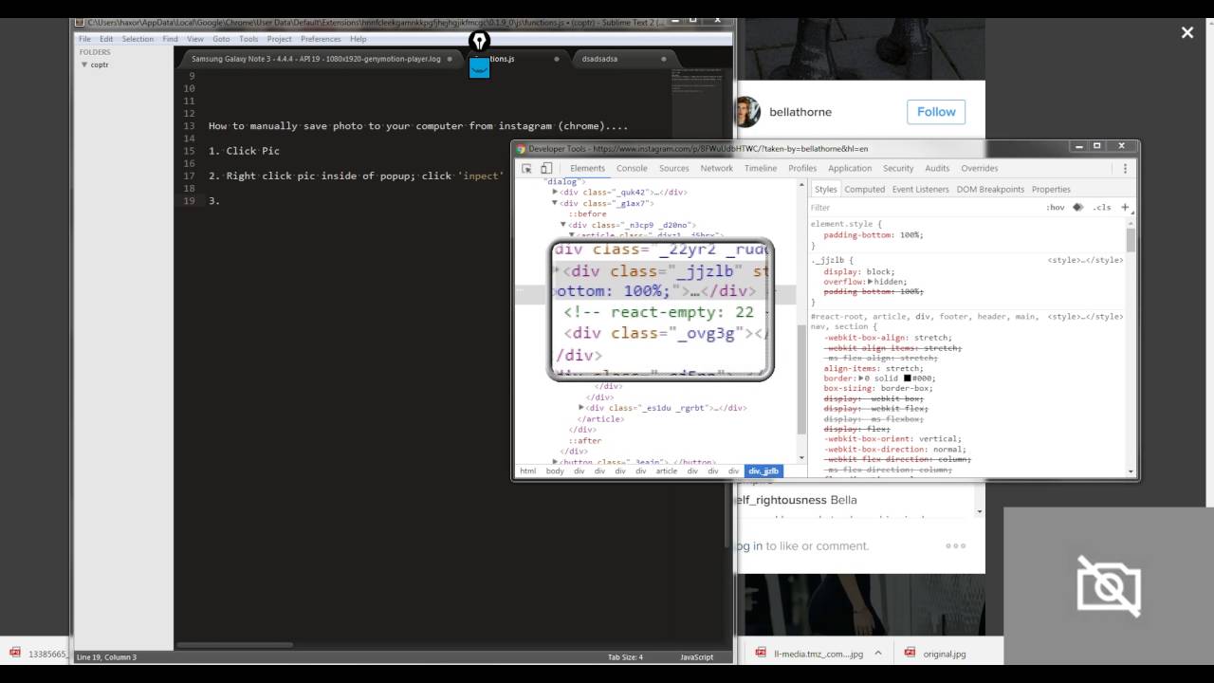Open the Event Listeners tab

pos(921,189)
